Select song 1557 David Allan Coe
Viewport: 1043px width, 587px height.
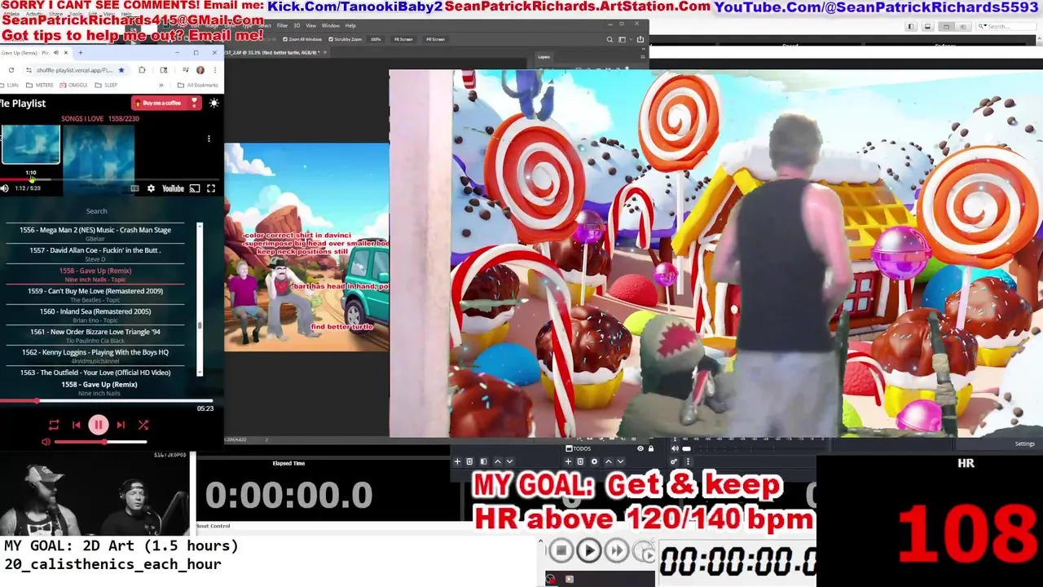click(95, 254)
